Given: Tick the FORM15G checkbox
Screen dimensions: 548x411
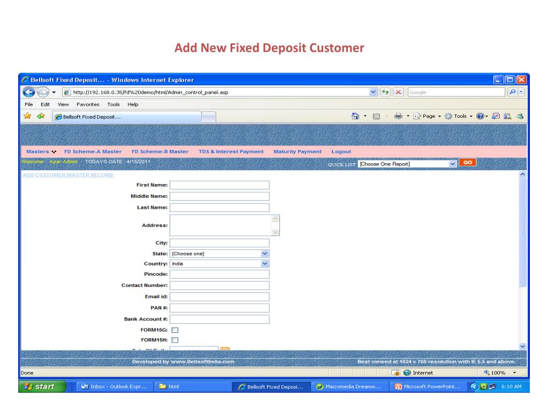Looking at the screenshot, I should [175, 330].
